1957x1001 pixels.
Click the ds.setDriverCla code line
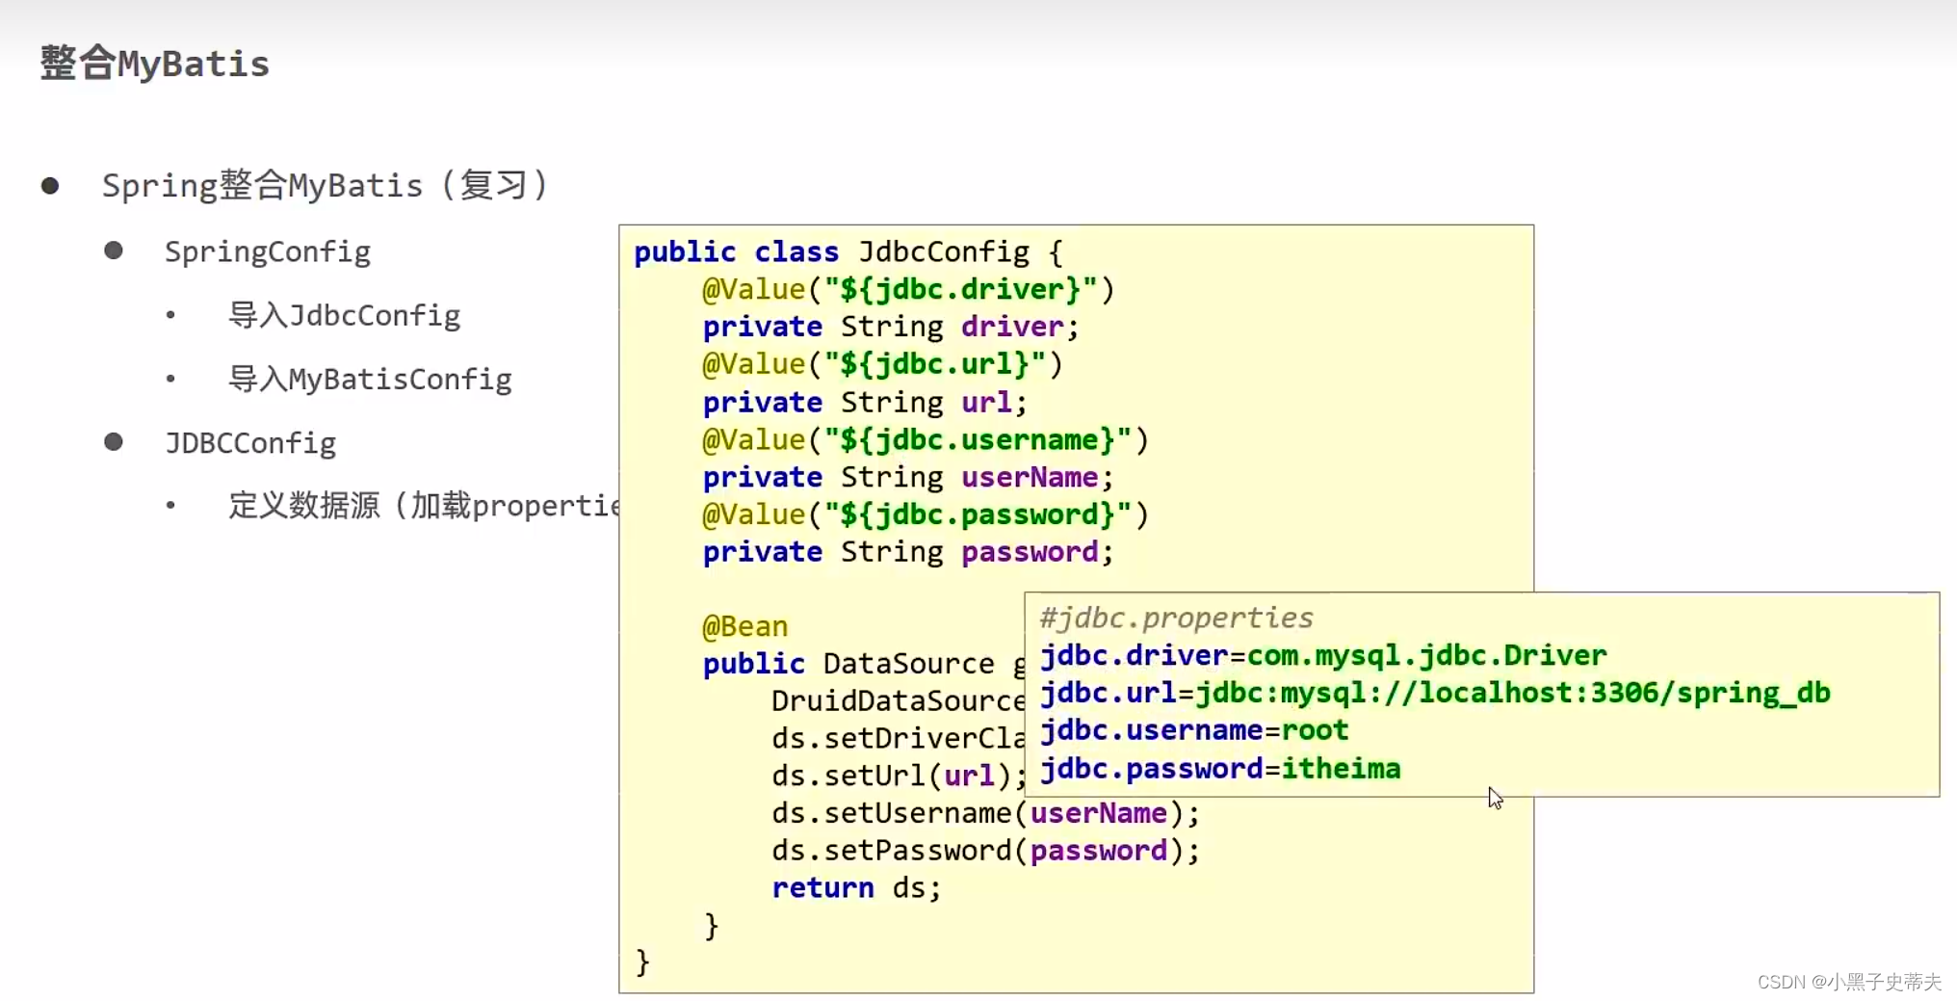898,738
